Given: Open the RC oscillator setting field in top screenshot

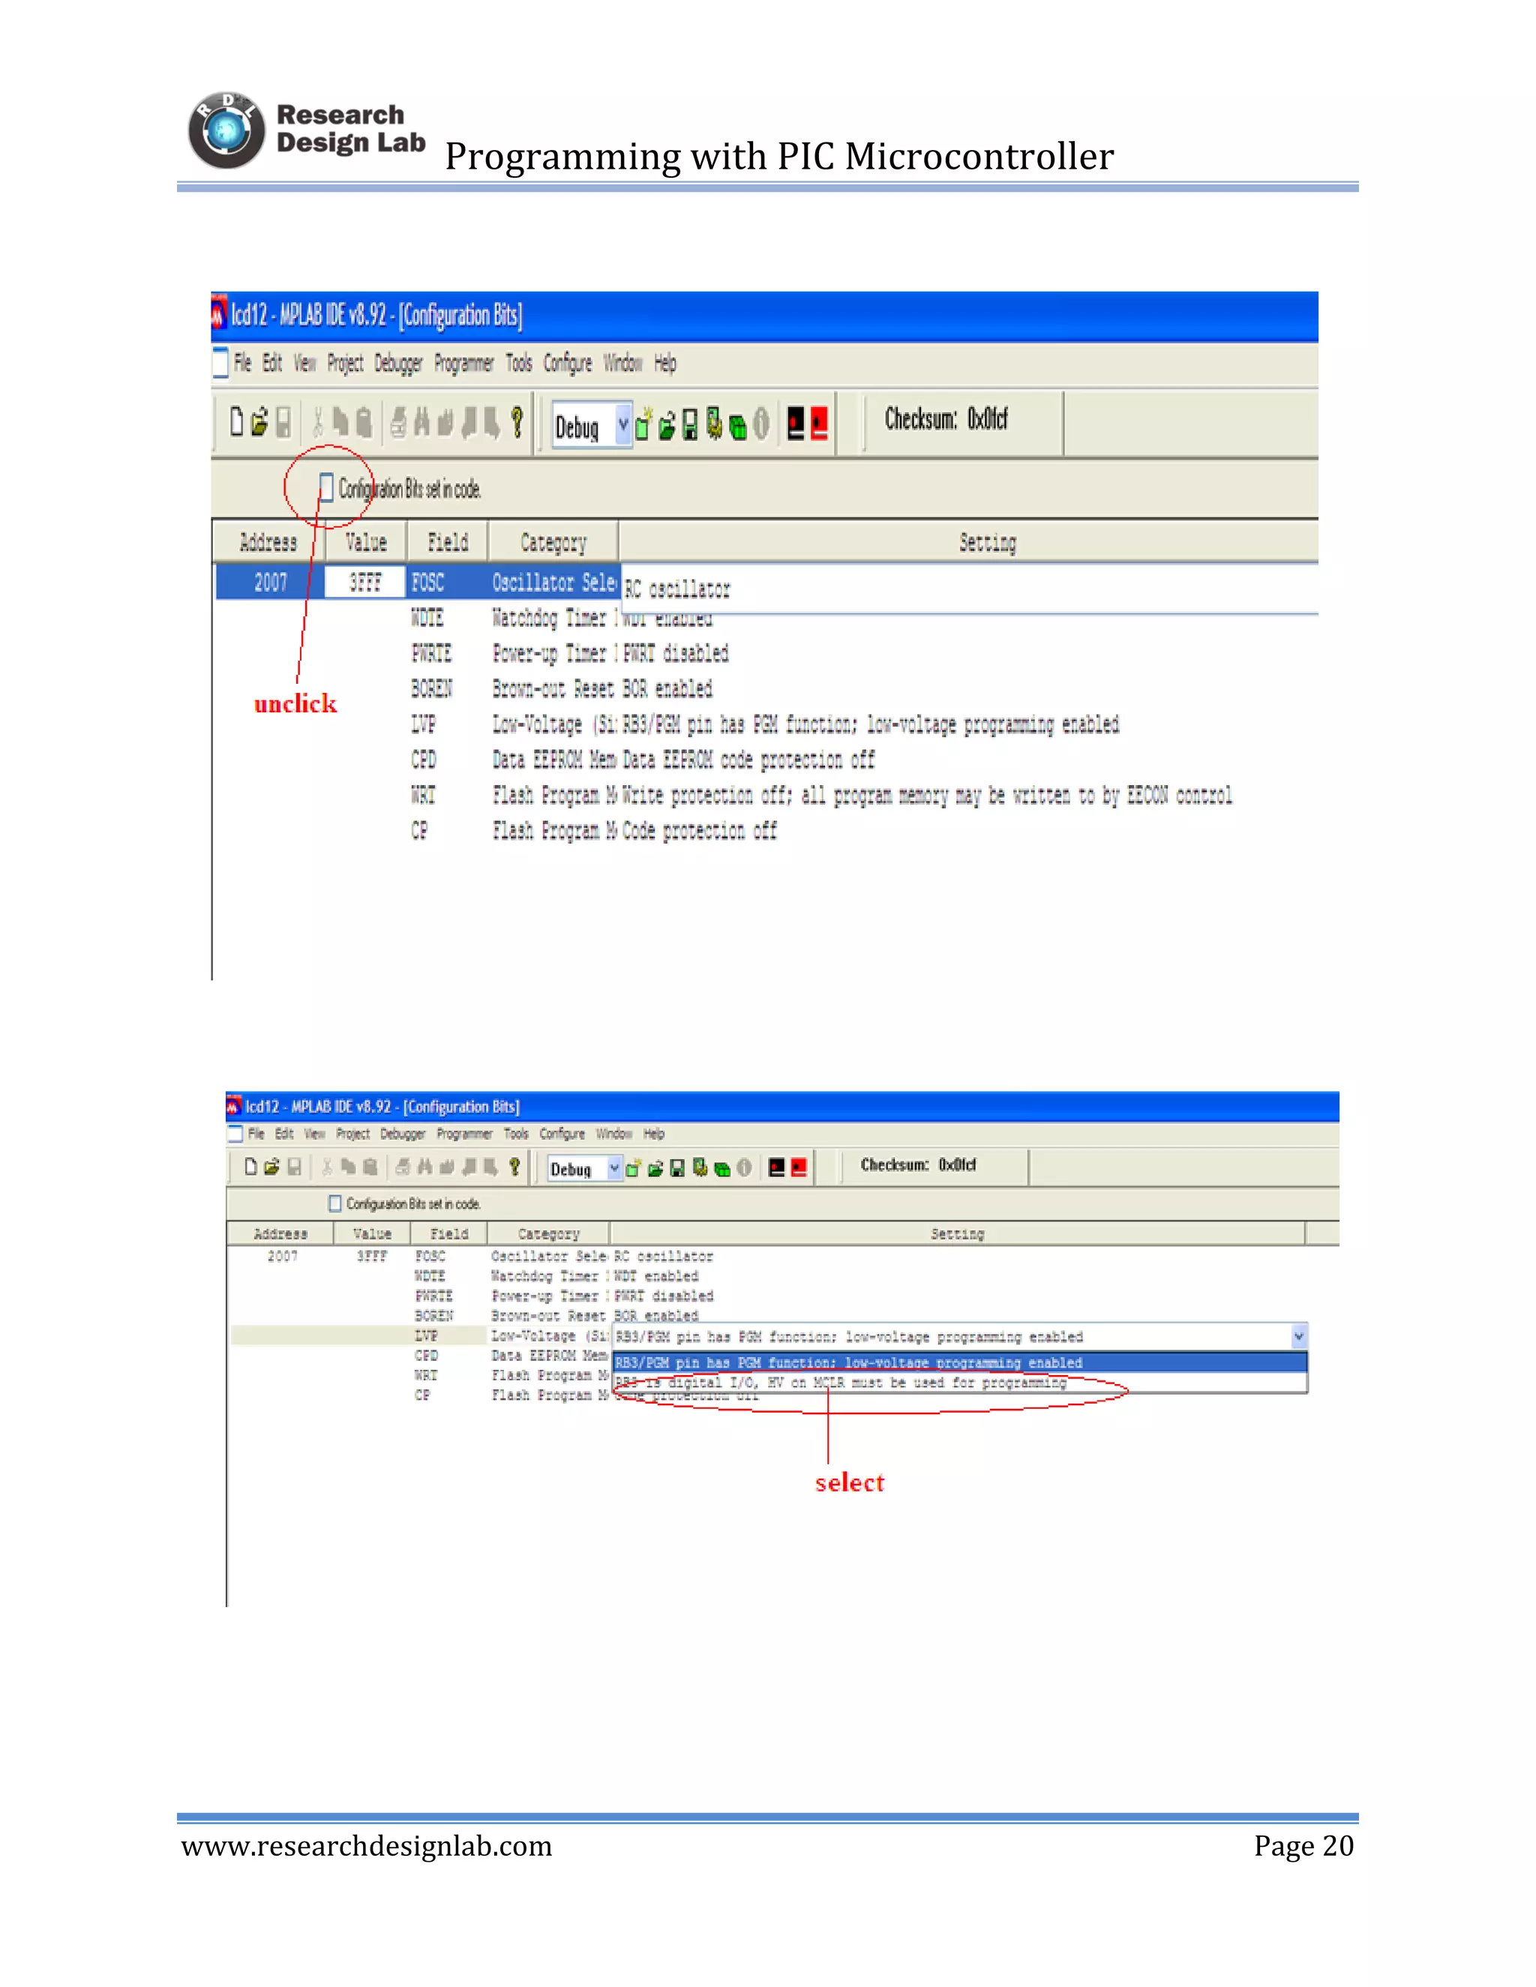Looking at the screenshot, I should [x=969, y=589].
